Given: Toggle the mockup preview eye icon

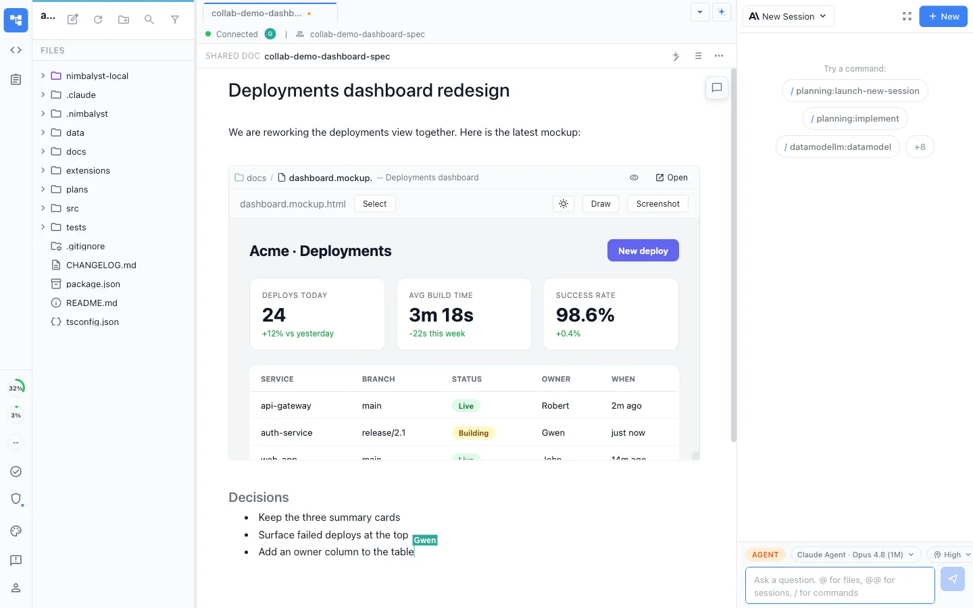Looking at the screenshot, I should (x=634, y=178).
